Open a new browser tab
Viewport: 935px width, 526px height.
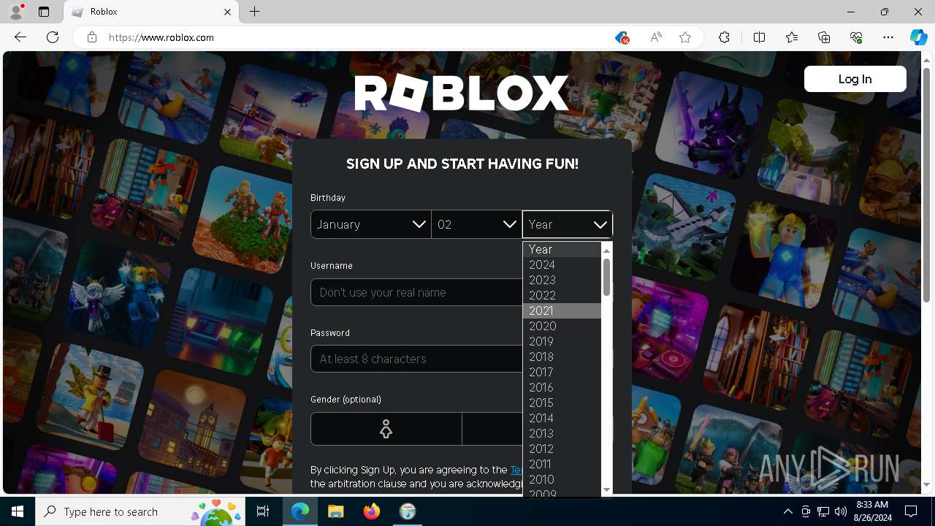[x=254, y=12]
